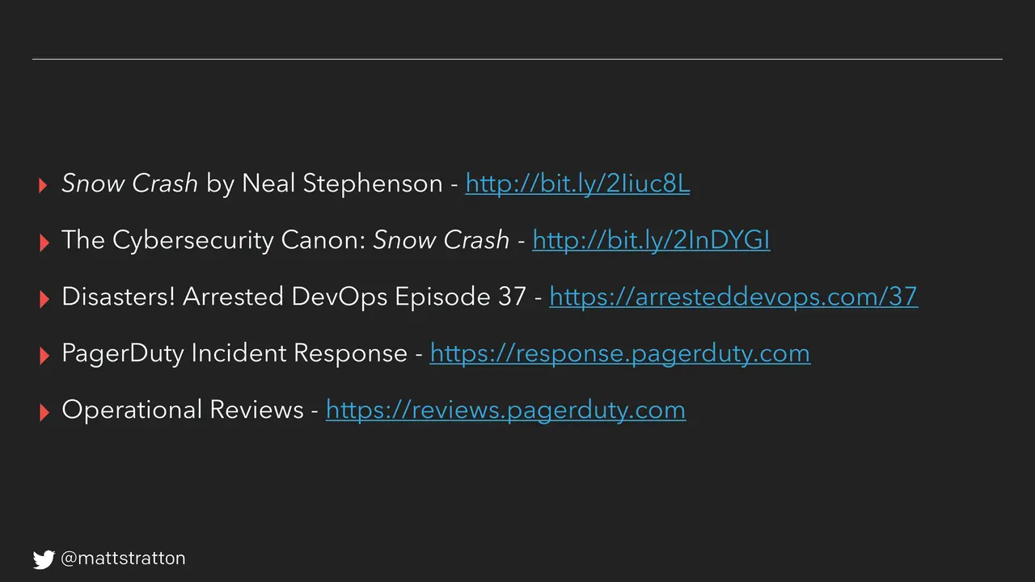Screen dimensions: 1035x582
Task: Select the text "The Cybersecurity Canon: Snow Crash"
Action: (x=285, y=240)
